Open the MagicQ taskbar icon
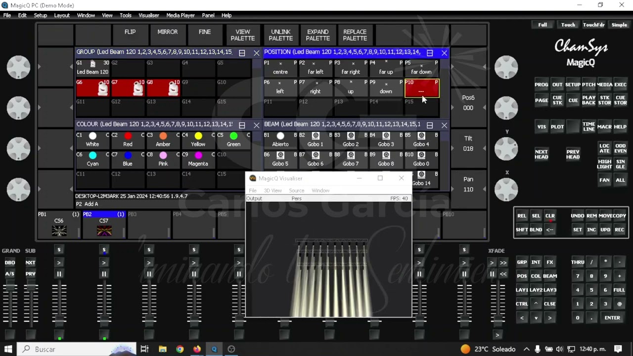 (x=214, y=349)
